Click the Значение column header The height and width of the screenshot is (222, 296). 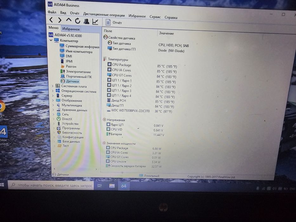(166, 33)
